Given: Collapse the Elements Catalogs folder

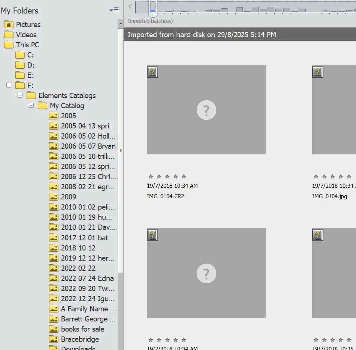Looking at the screenshot, I should click(x=20, y=95).
